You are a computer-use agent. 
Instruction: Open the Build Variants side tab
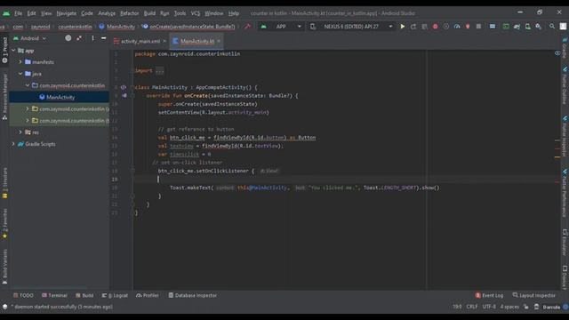(x=4, y=267)
